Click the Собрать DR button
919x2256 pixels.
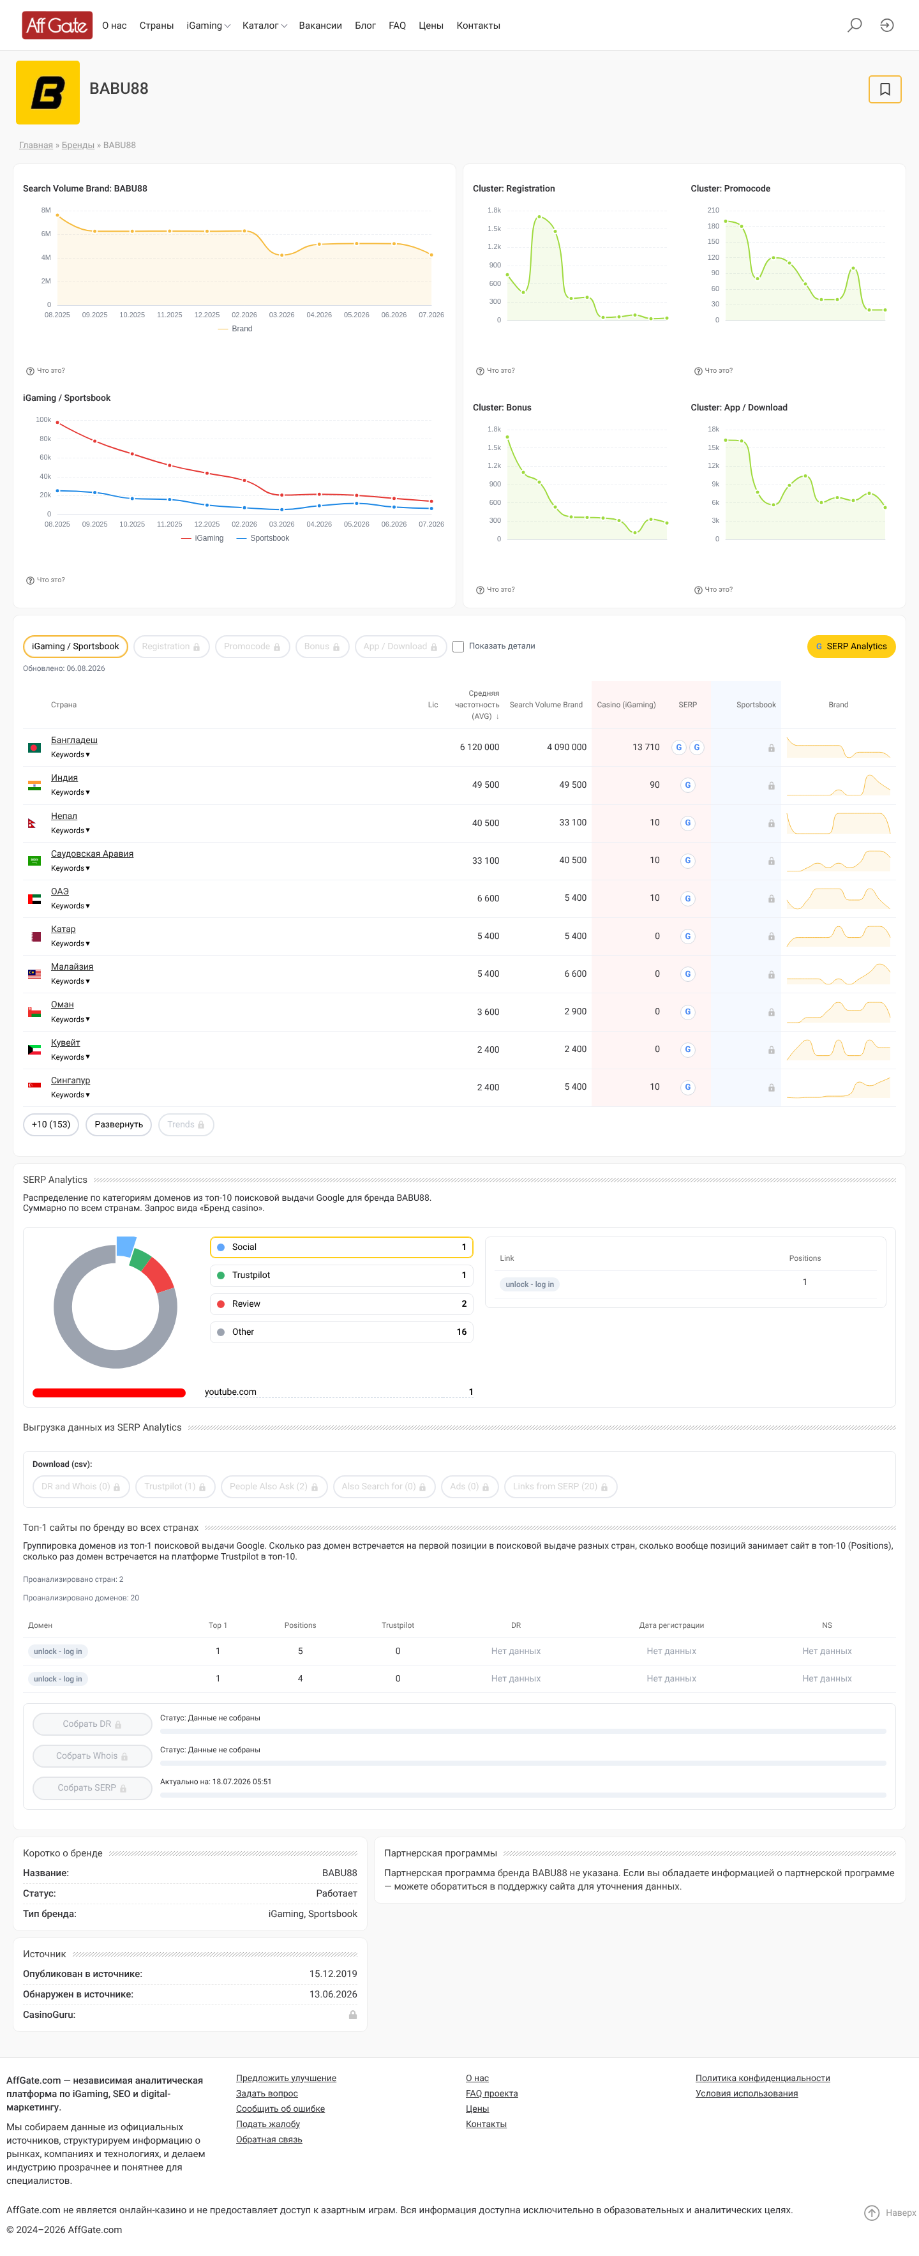tap(92, 1724)
